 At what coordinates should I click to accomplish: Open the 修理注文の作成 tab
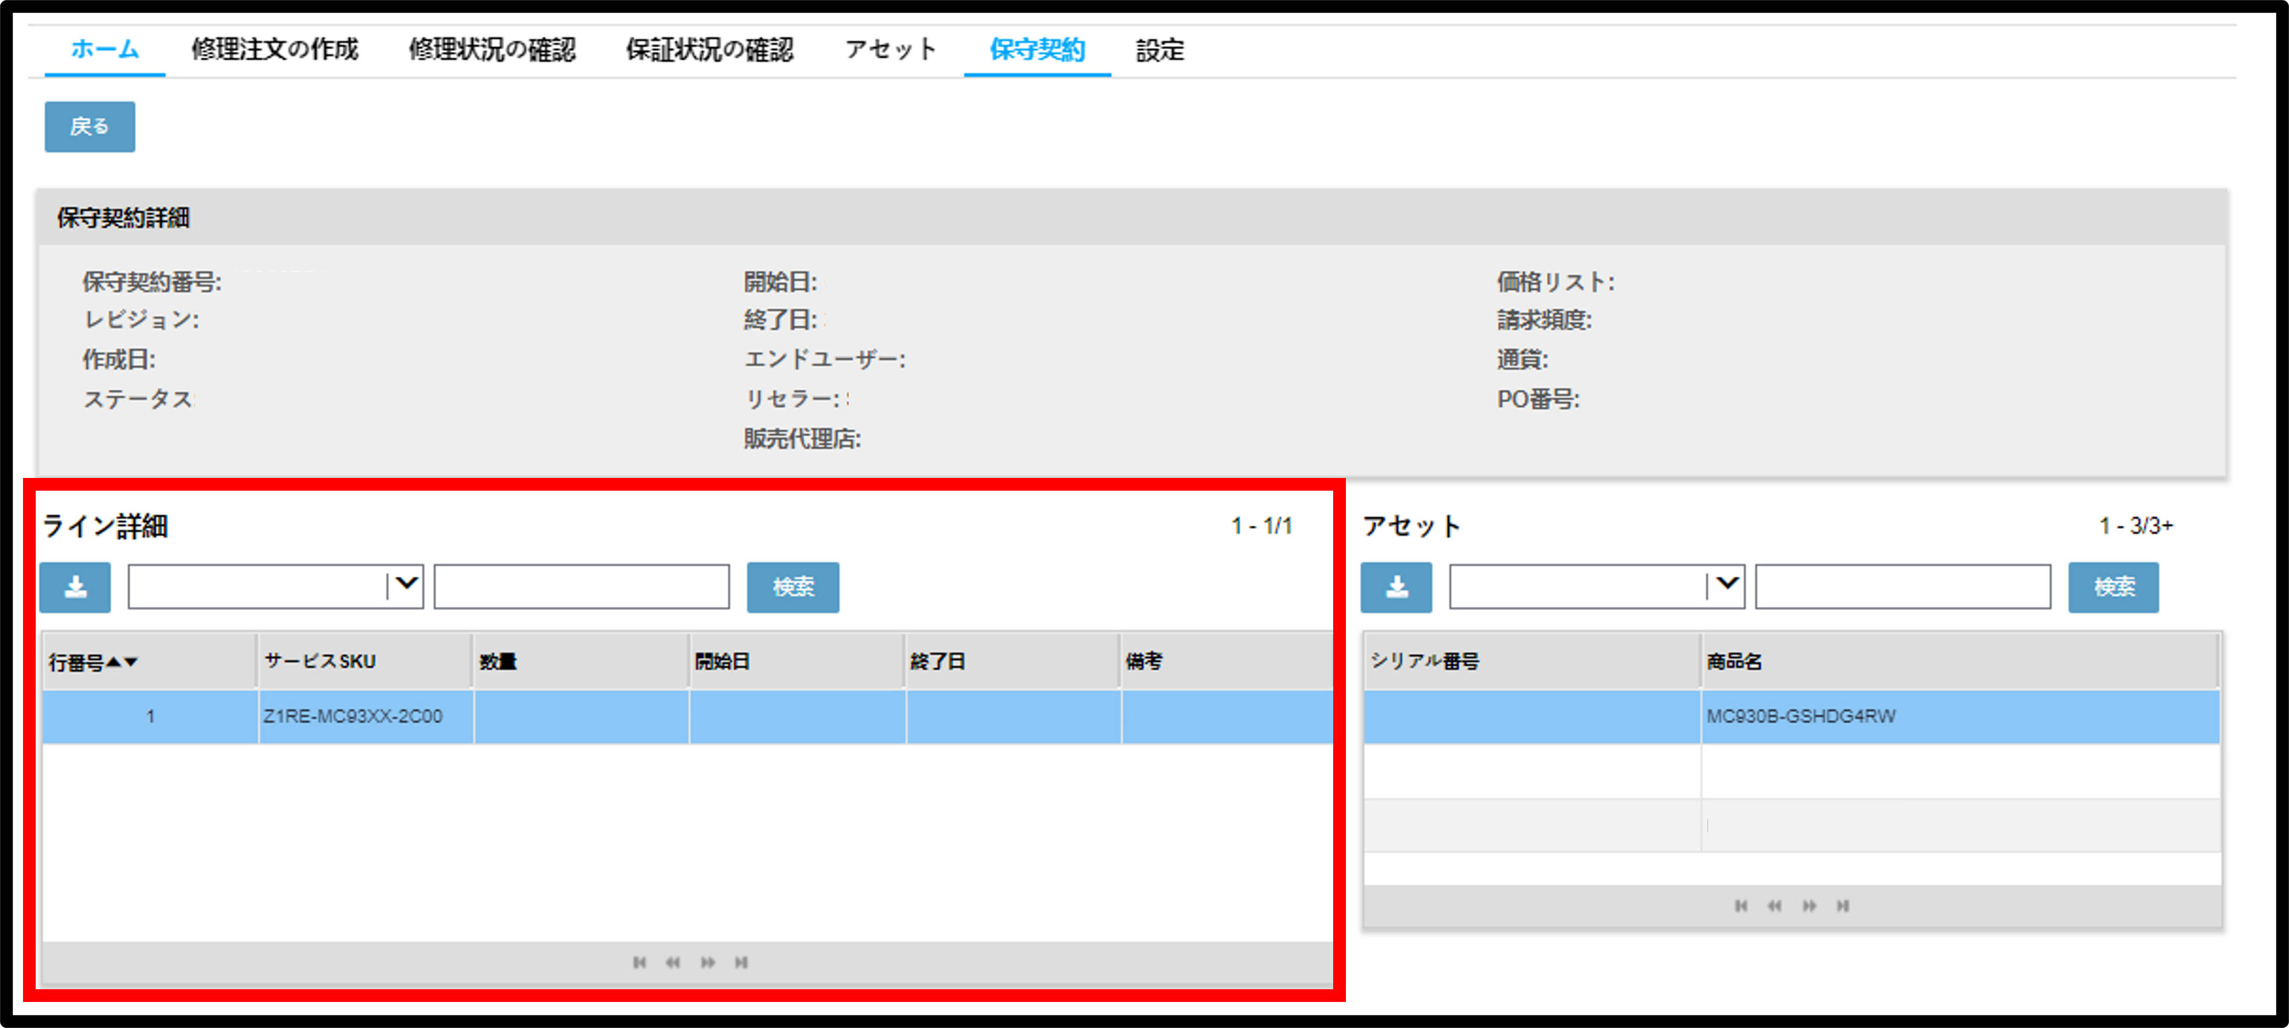[274, 49]
